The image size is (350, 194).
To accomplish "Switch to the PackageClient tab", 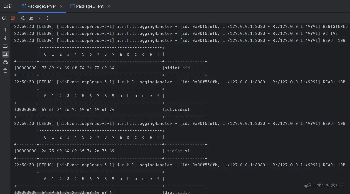I will click(x=90, y=6).
